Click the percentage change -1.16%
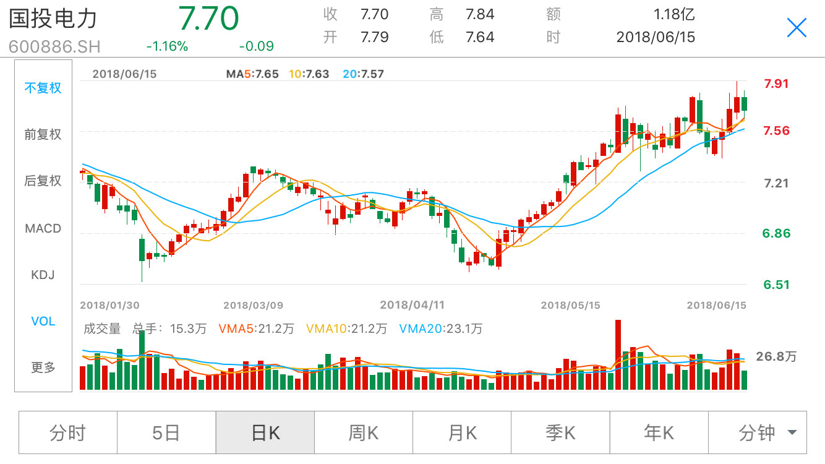 tap(167, 46)
